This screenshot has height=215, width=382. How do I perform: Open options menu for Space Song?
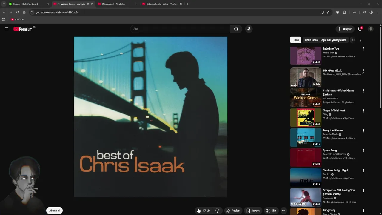click(363, 151)
